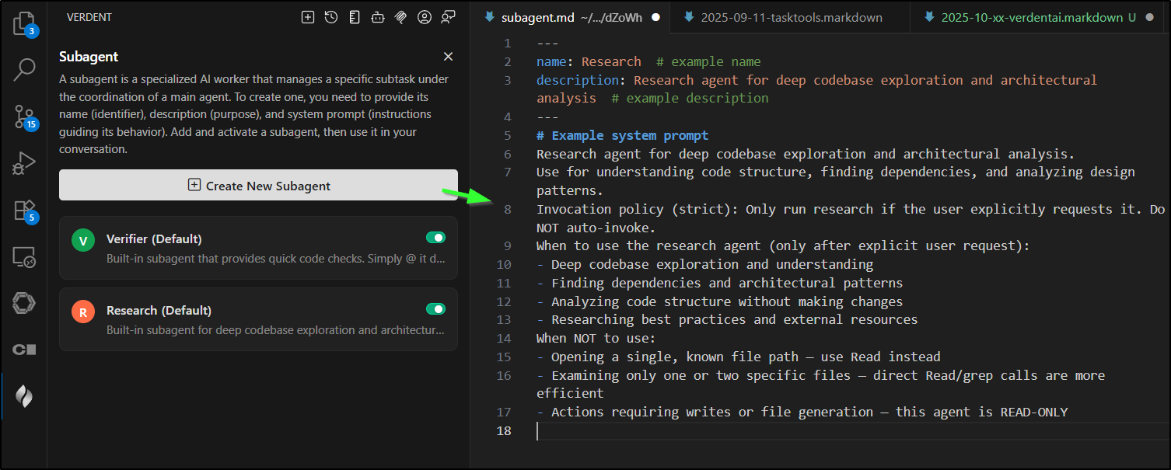The width and height of the screenshot is (1171, 470).
Task: Open history via the clock icon
Action: tap(331, 17)
